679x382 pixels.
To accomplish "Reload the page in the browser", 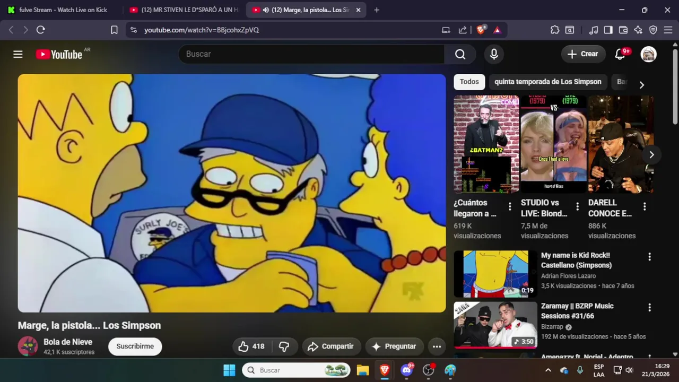I will pos(40,30).
